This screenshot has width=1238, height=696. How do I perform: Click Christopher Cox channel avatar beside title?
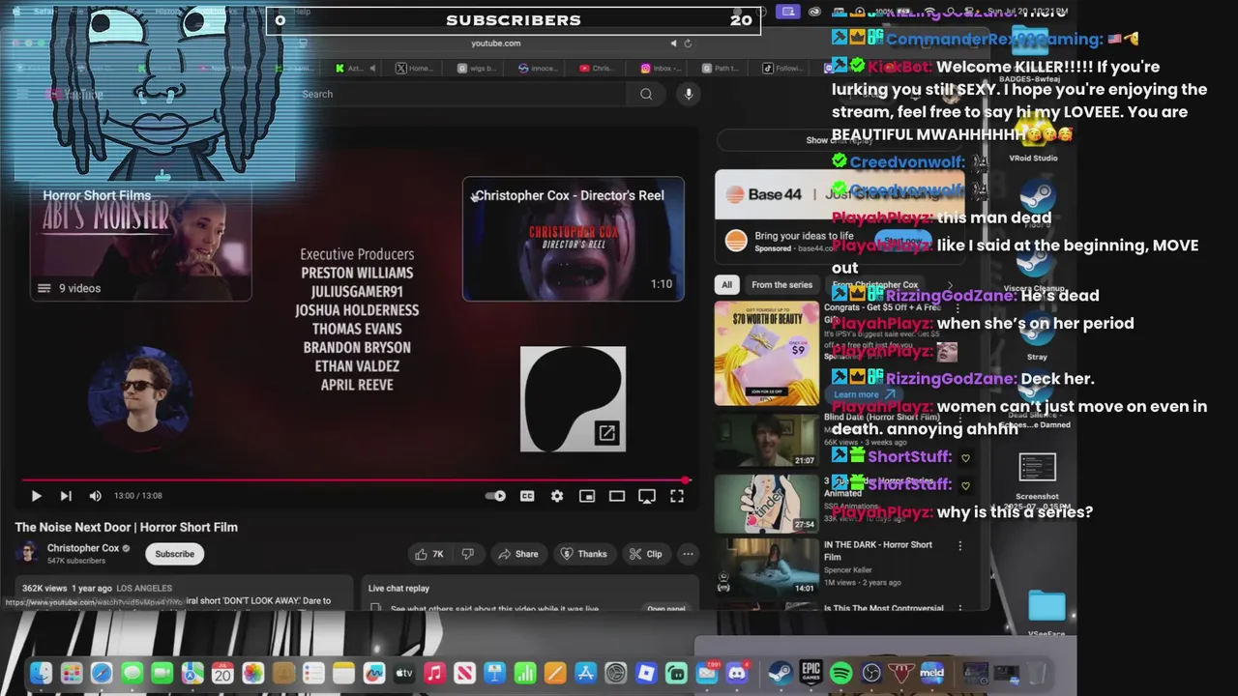point(27,553)
